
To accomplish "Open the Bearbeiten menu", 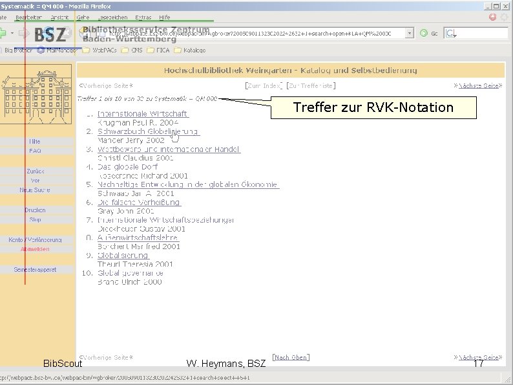I will pyautogui.click(x=29, y=17).
